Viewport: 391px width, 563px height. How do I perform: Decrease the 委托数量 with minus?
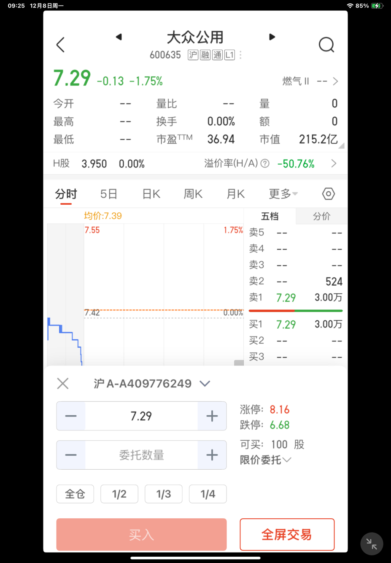click(x=71, y=455)
